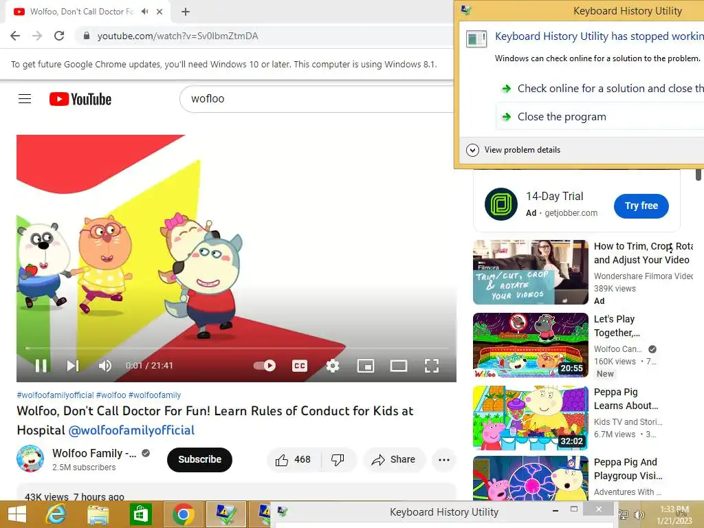Viewport: 704px width, 528px height.
Task: Reload the YouTube page
Action: click(59, 36)
